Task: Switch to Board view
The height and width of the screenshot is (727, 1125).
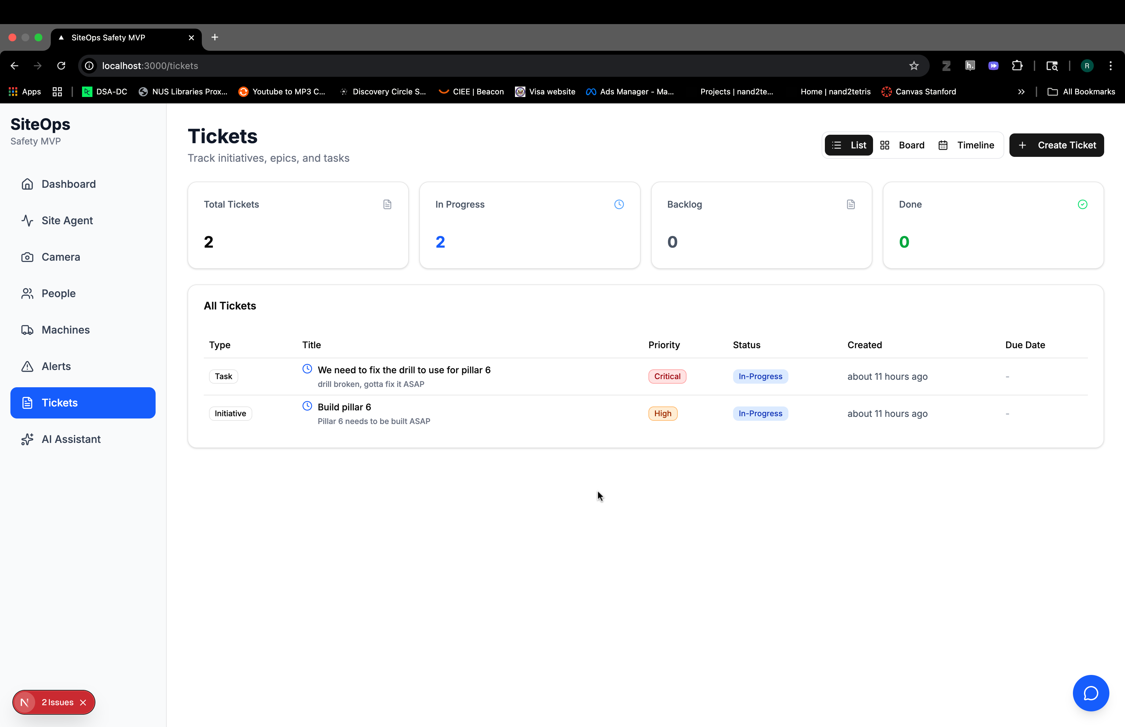Action: pyautogui.click(x=903, y=145)
